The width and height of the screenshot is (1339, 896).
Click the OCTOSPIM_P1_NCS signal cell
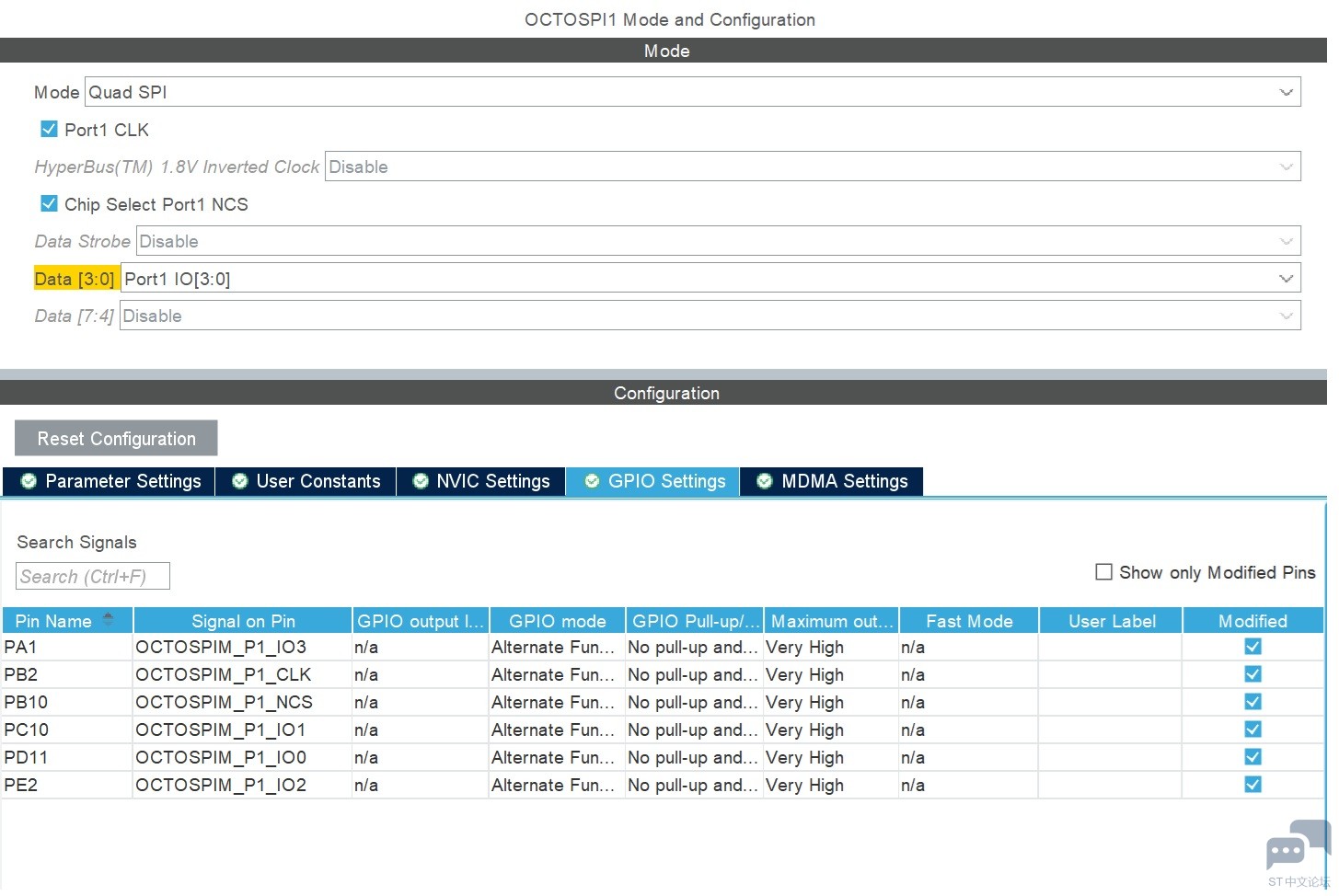243,702
